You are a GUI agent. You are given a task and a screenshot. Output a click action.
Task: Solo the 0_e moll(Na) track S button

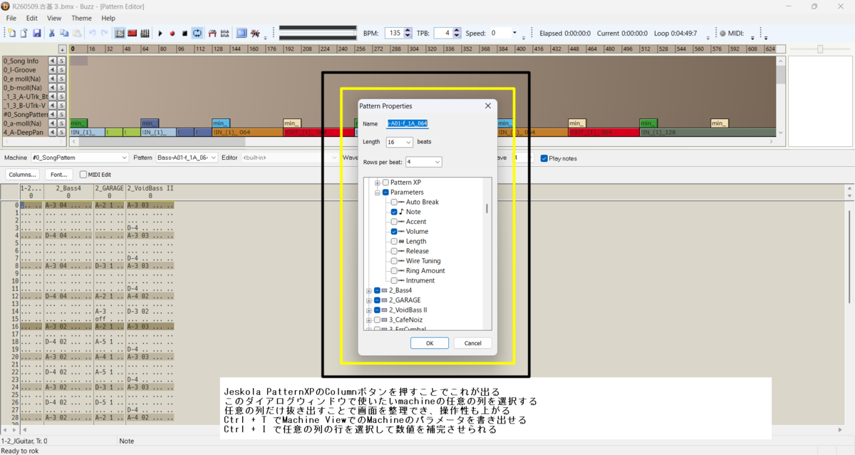62,79
